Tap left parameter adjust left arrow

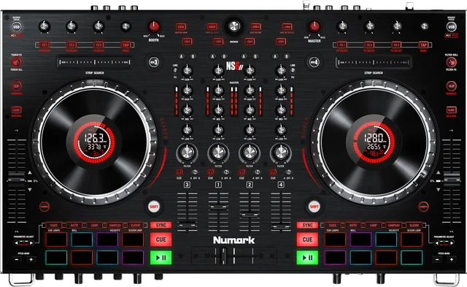(x=17, y=243)
